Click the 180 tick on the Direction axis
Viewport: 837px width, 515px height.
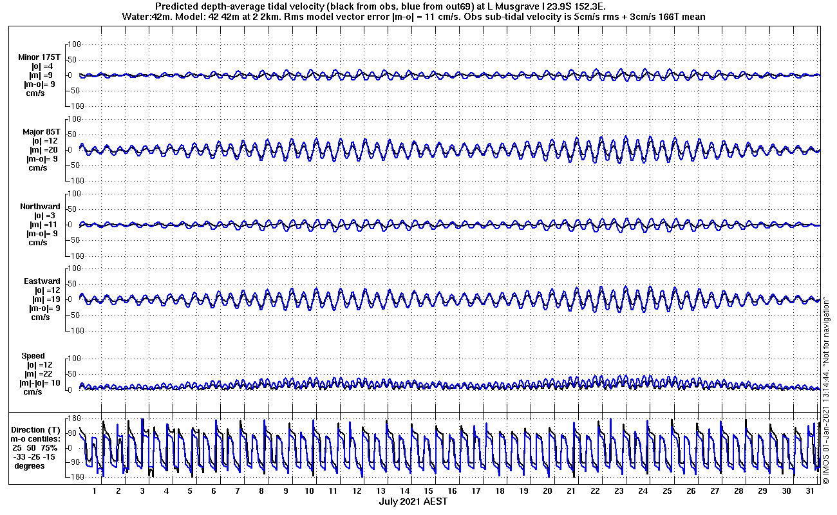[73, 419]
